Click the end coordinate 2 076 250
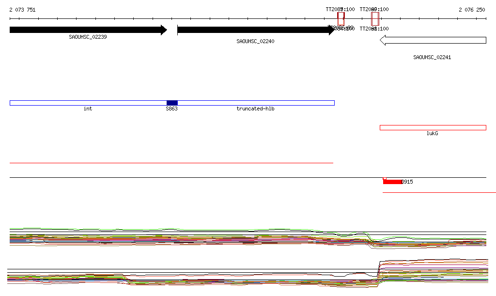This screenshot has height=296, width=496. tap(472, 10)
